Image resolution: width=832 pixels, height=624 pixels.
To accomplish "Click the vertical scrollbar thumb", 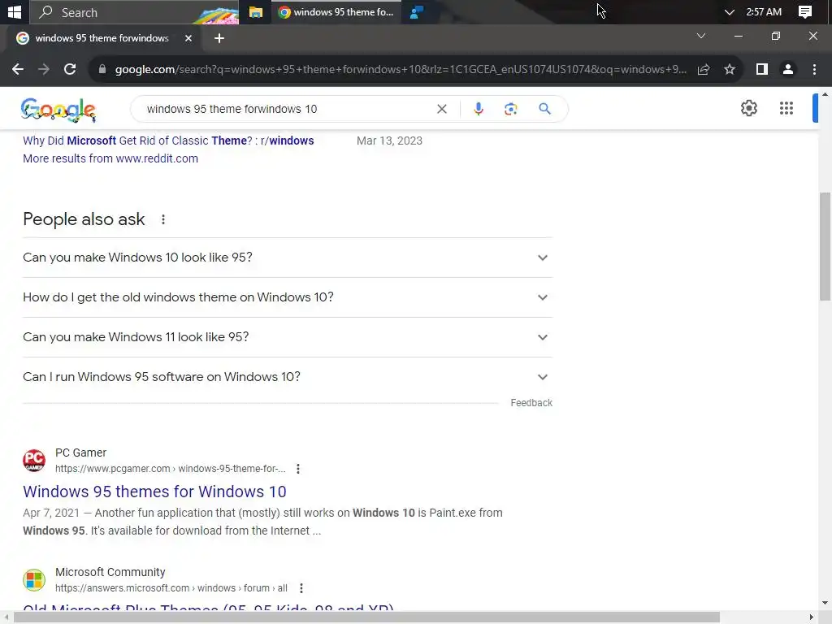I will (x=825, y=246).
